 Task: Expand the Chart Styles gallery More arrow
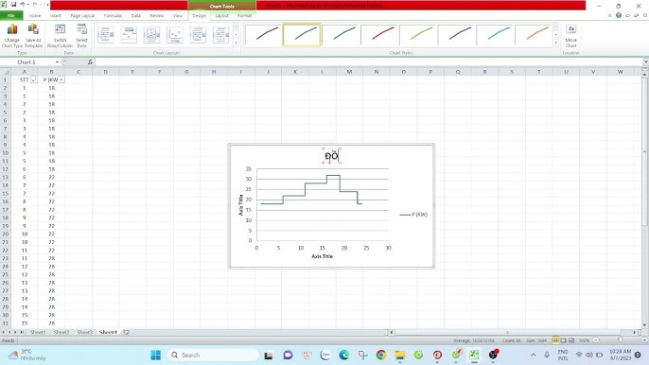(x=556, y=43)
